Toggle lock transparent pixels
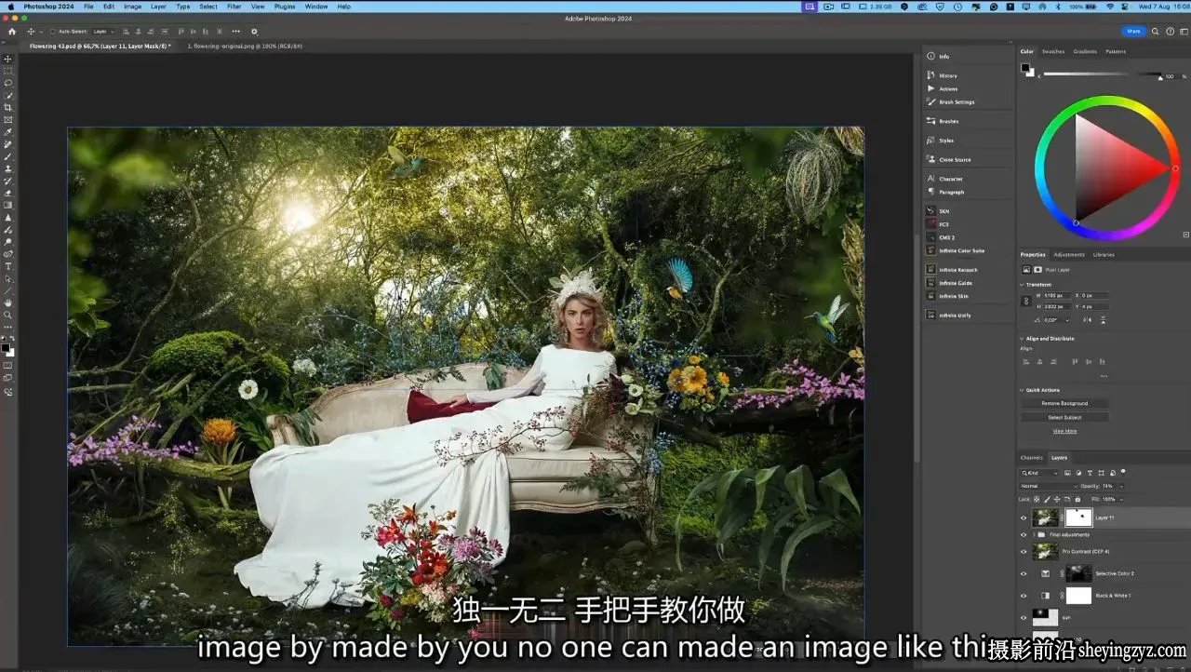Screen dimensions: 1191x672 pyautogui.click(x=1037, y=499)
